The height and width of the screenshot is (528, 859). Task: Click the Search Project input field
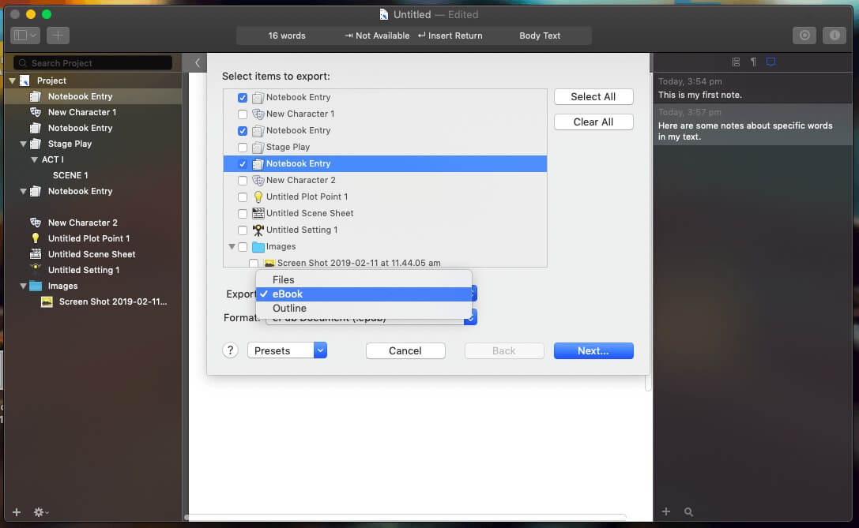pyautogui.click(x=93, y=63)
